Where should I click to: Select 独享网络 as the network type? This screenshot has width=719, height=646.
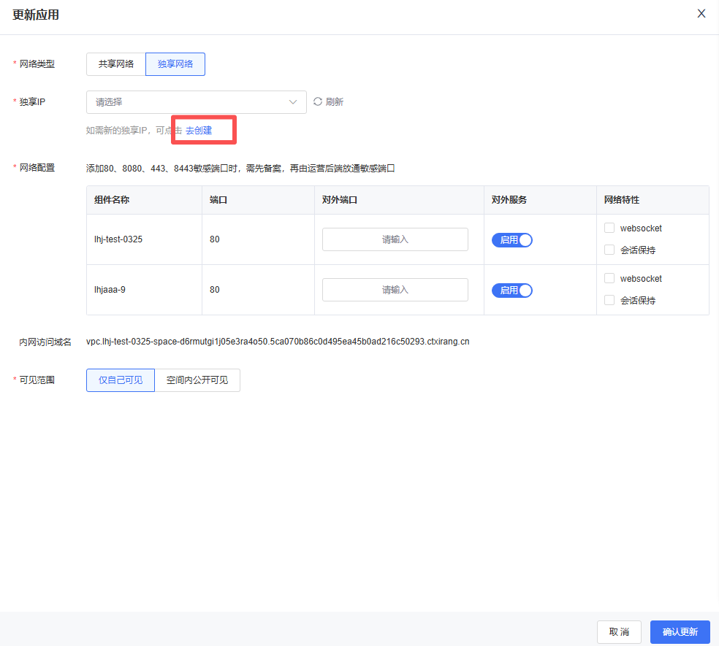[175, 64]
